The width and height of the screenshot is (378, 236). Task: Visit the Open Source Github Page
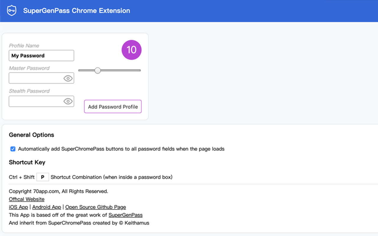95,207
